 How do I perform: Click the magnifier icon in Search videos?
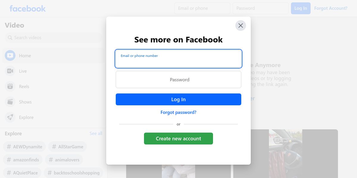point(10,38)
